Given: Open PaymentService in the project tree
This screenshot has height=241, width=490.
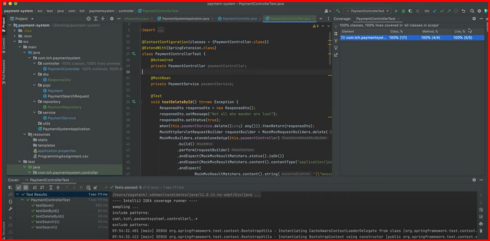Looking at the screenshot, I should [x=61, y=118].
